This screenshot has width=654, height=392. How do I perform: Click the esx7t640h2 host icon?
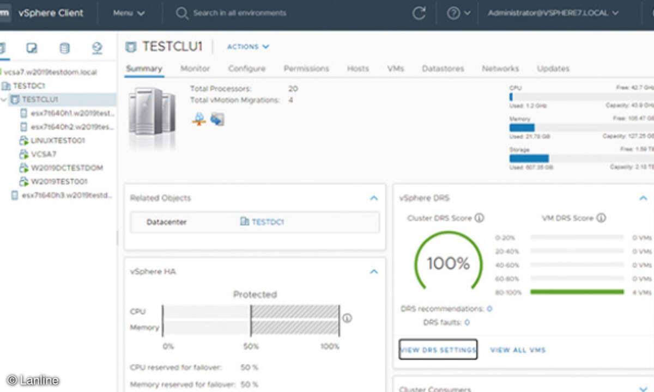pos(23,127)
